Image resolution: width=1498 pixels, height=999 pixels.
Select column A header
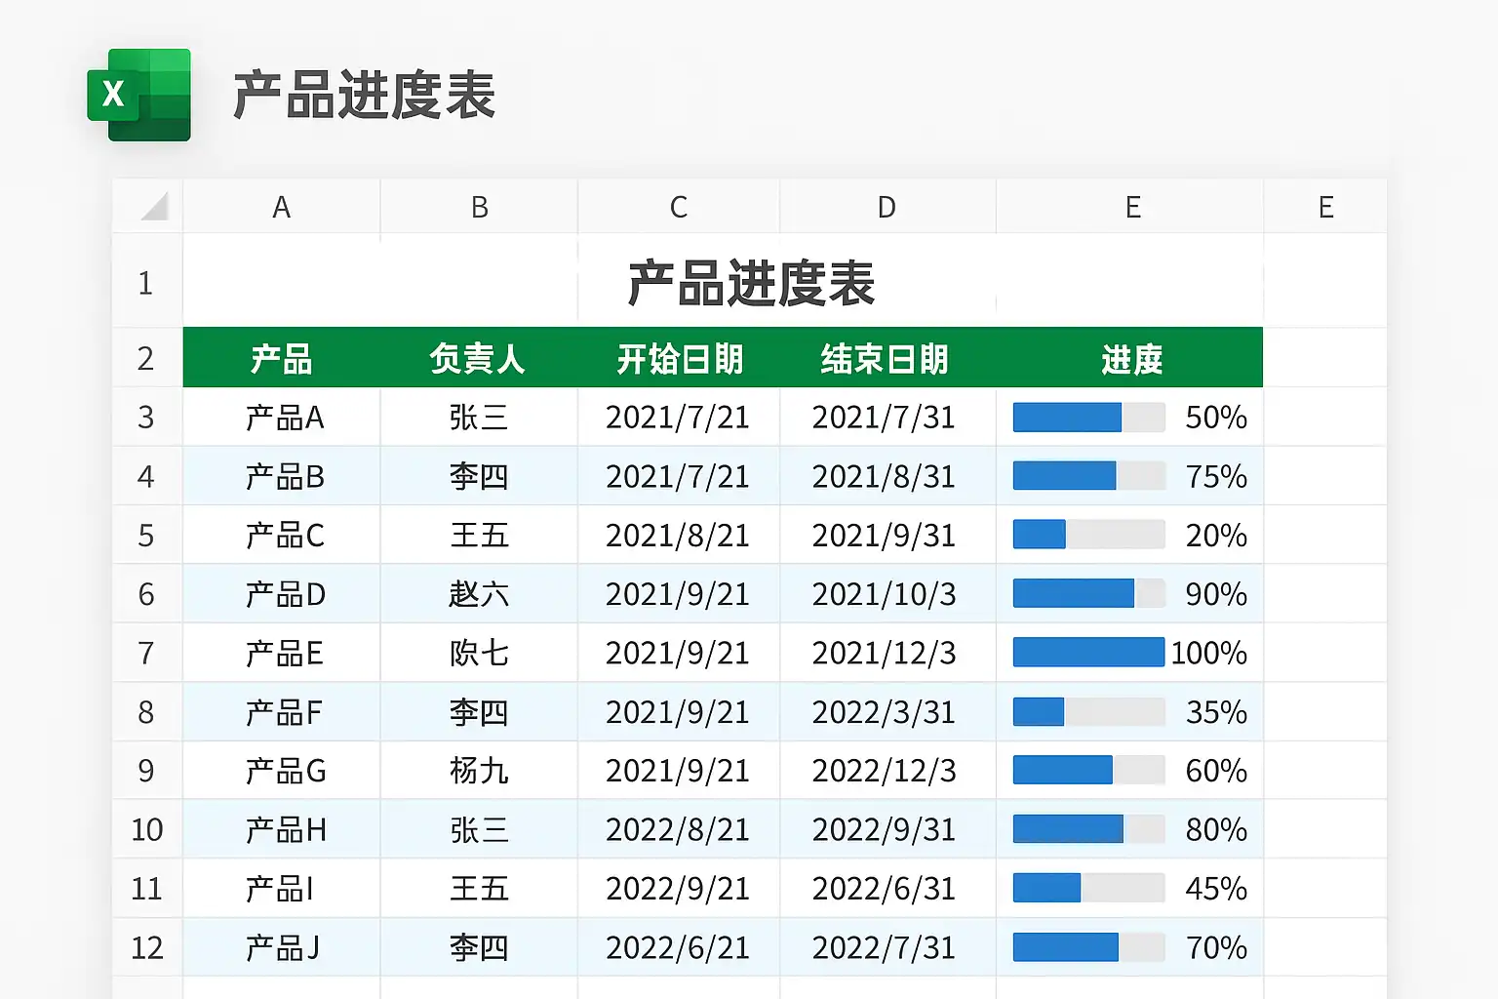[281, 207]
